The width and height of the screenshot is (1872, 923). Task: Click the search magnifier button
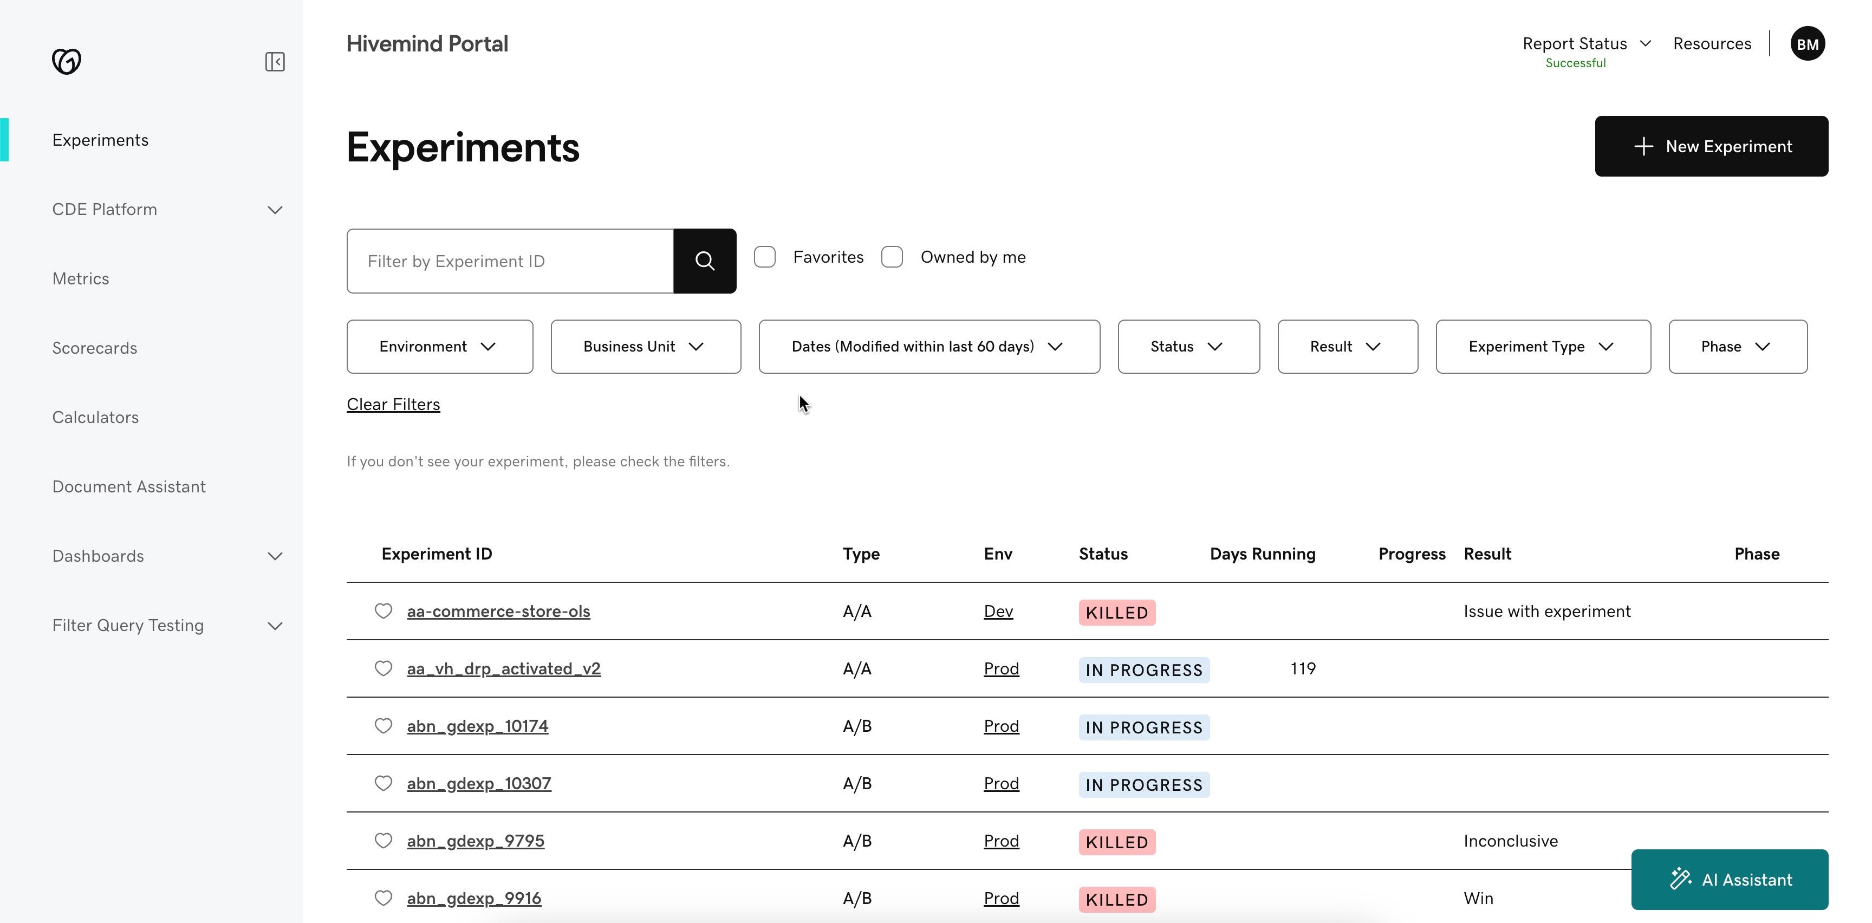point(704,261)
